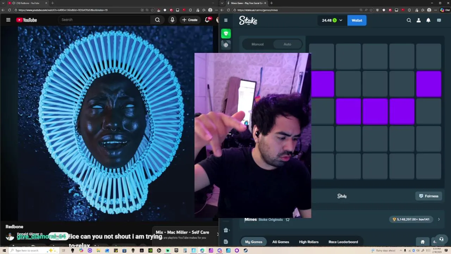Open the Race Leaderboard tab
This screenshot has width=451, height=254.
click(343, 242)
